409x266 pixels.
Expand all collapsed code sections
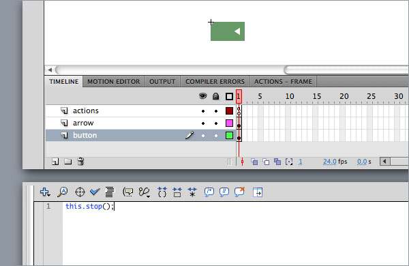tap(192, 192)
